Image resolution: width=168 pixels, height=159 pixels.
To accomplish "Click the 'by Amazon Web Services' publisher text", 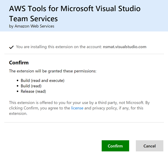I will 32,26.
